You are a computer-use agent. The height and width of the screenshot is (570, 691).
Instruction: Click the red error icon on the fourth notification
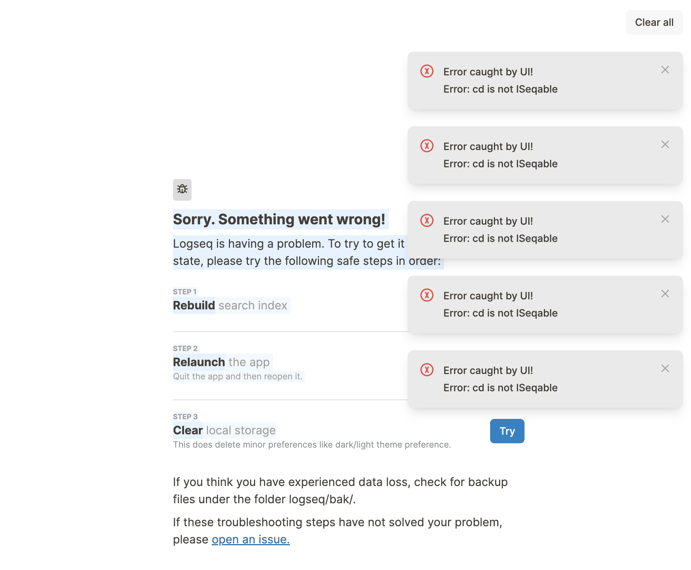pyautogui.click(x=427, y=295)
